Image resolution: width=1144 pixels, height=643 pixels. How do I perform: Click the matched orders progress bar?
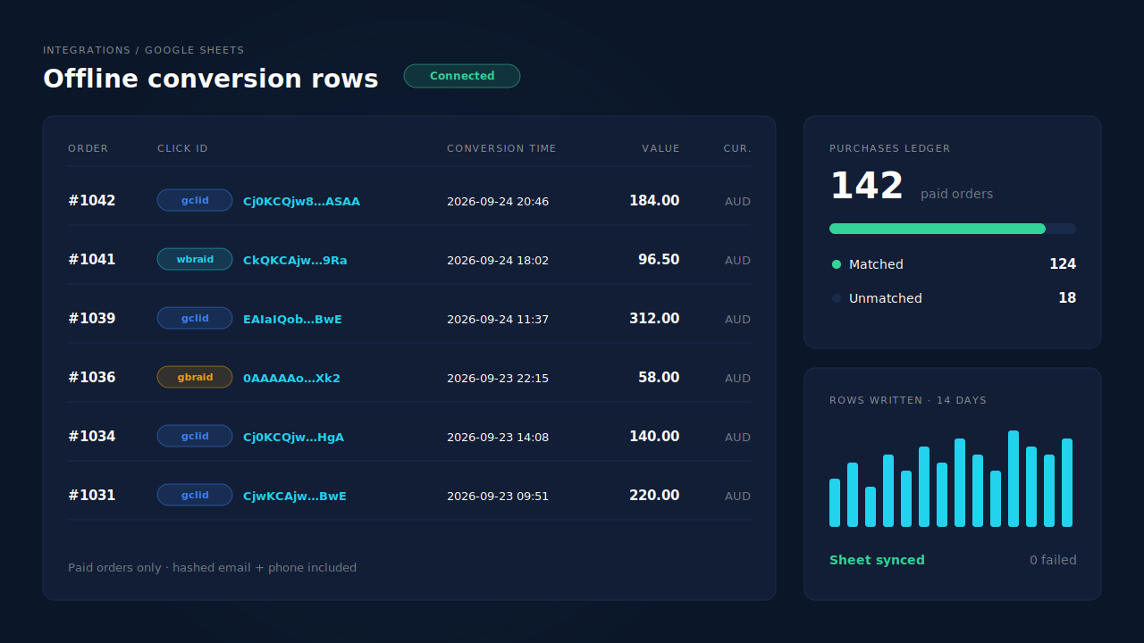[x=953, y=229]
